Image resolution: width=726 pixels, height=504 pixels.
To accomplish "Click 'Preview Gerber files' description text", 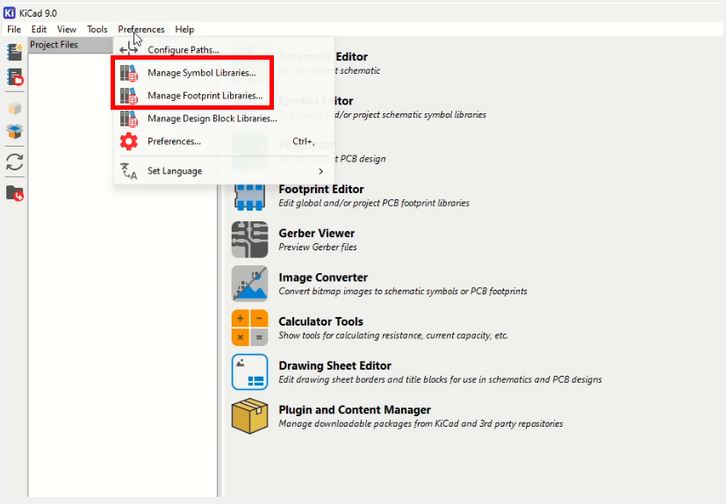I will 318,247.
